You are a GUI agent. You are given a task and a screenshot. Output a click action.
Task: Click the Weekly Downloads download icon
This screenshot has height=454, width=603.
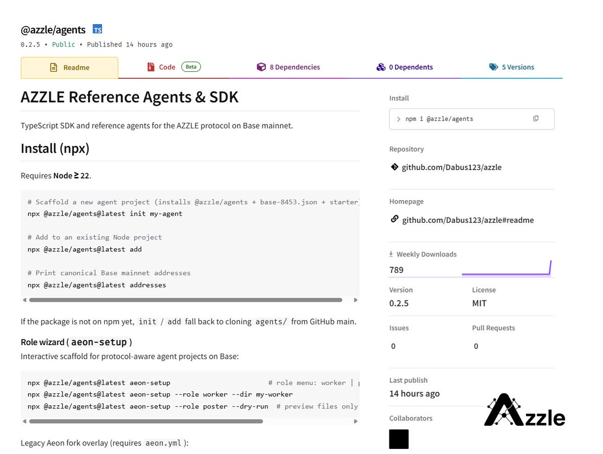[x=391, y=254]
